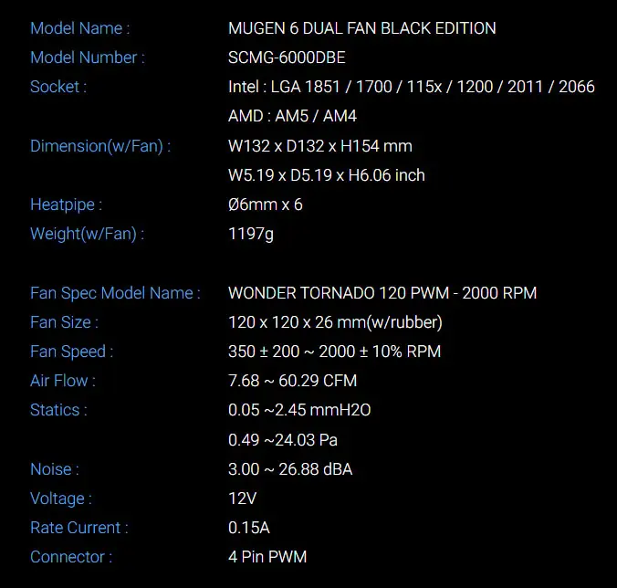This screenshot has width=617, height=588.
Task: Click model number 'SCMG-6000DBE'
Action: click(287, 58)
